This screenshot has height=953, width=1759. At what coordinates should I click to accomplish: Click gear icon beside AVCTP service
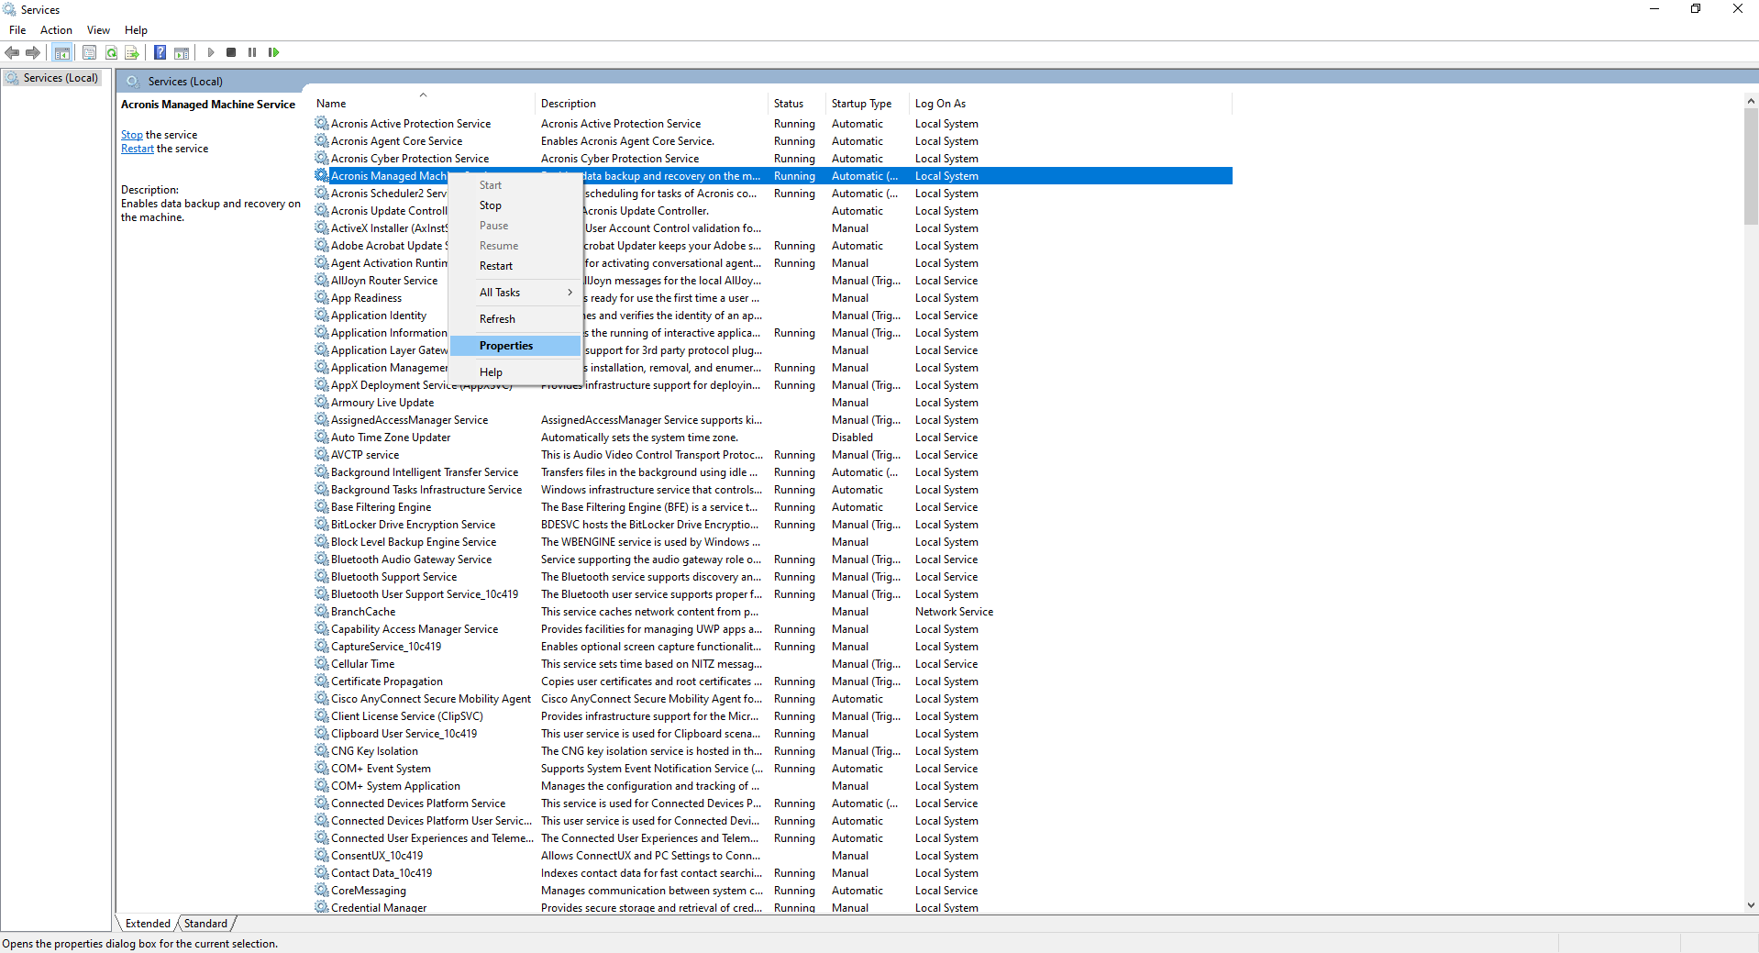(x=321, y=454)
